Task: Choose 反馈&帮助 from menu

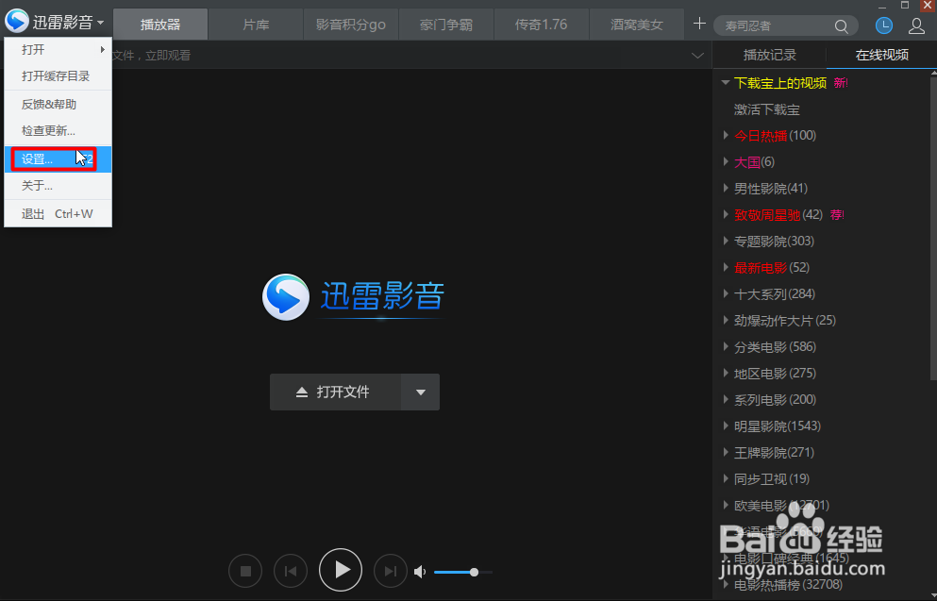Action: pyautogui.click(x=58, y=104)
